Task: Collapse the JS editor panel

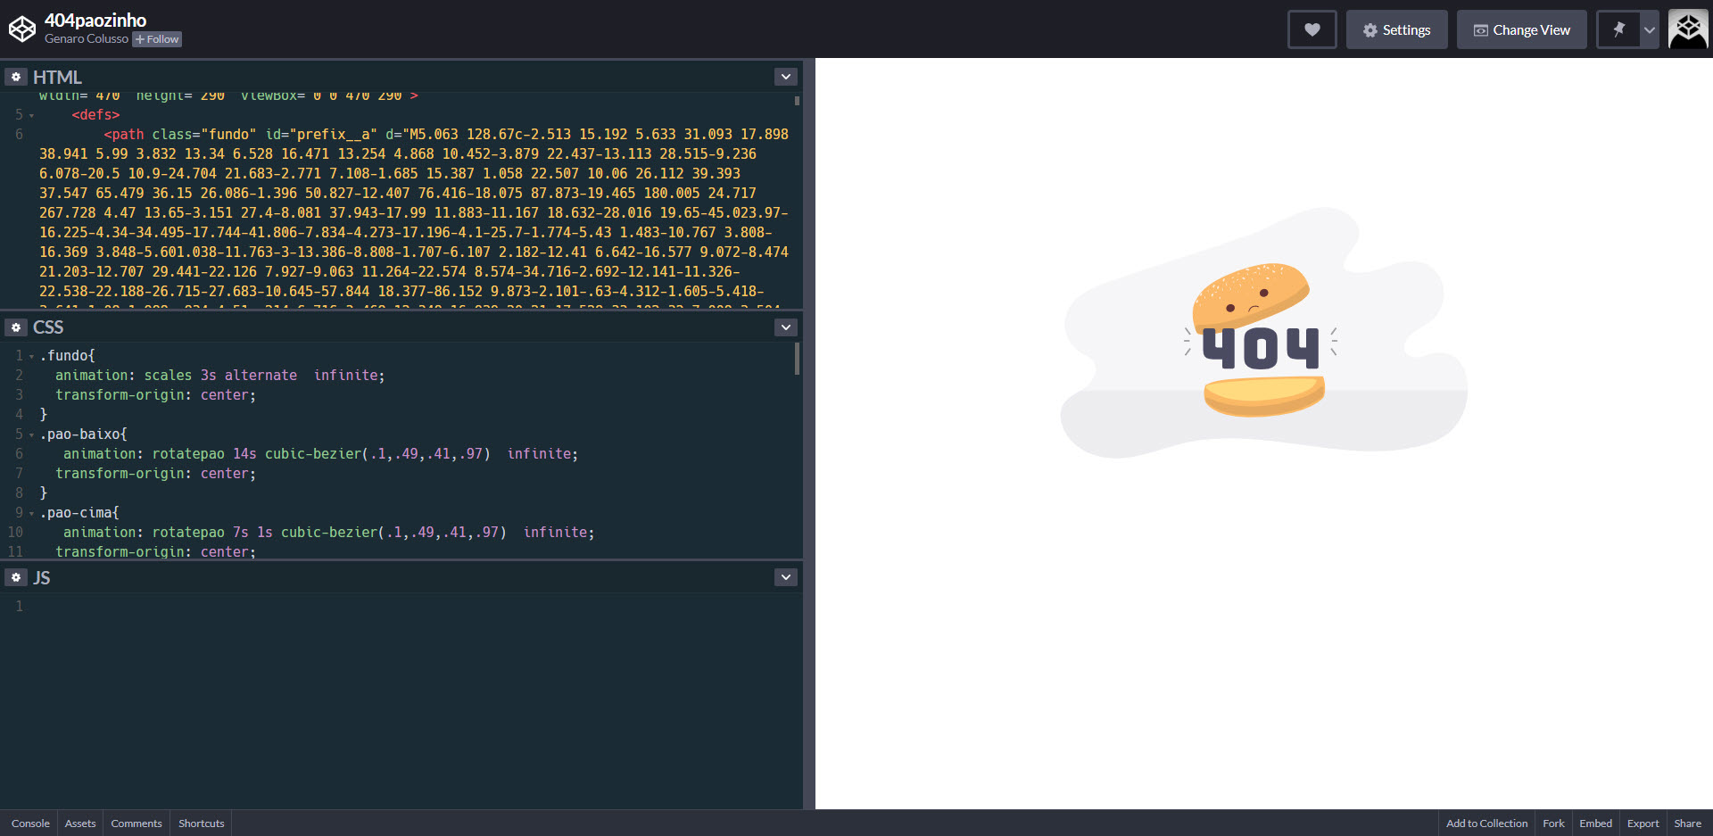Action: click(785, 577)
